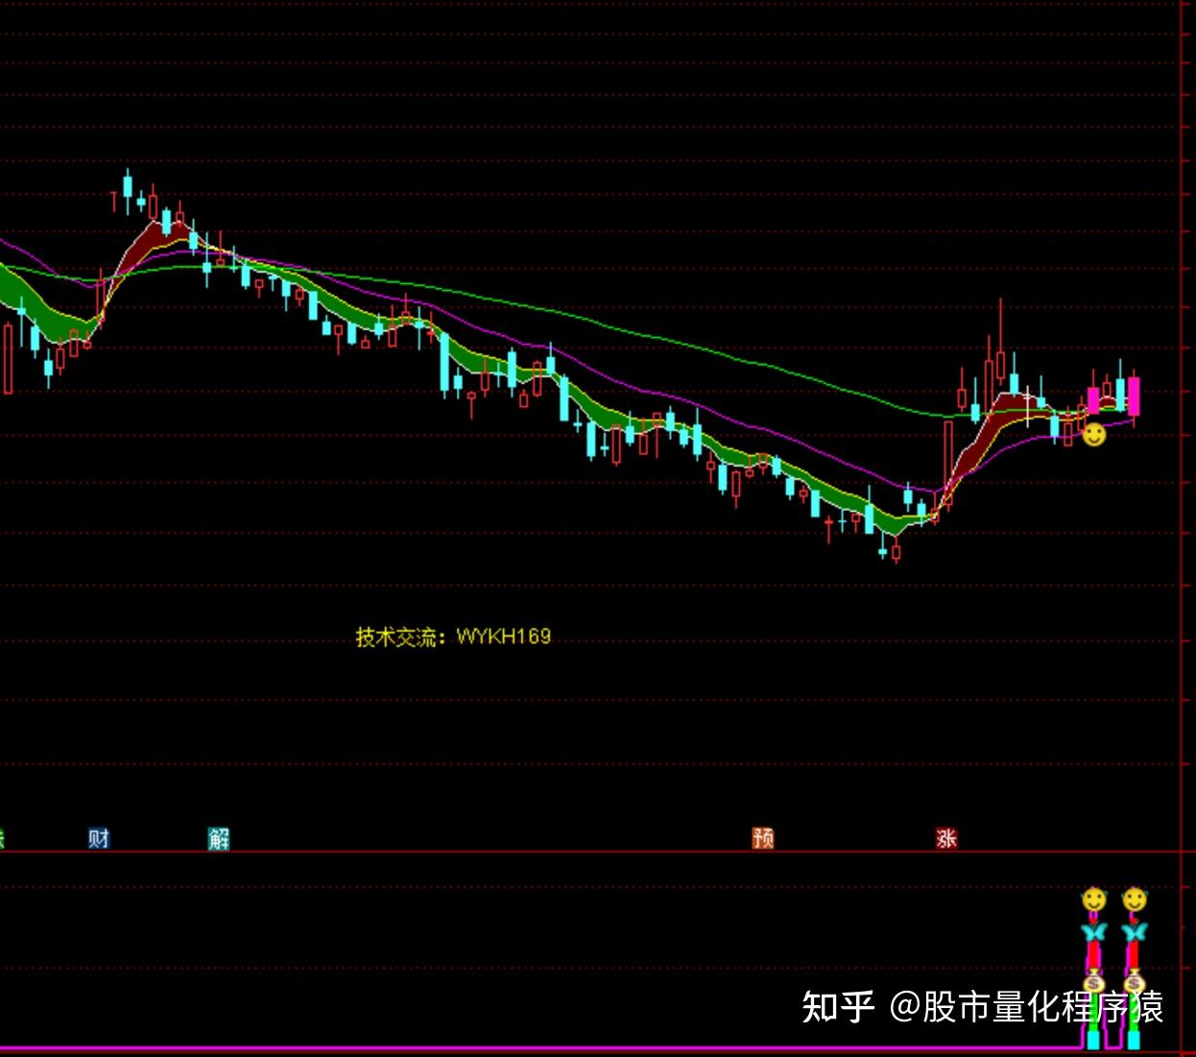Click the blue 财 finance marker icon
1196x1057 pixels.
(99, 838)
